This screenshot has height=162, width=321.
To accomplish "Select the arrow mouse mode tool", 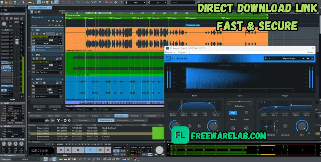I will [x=23, y=3].
